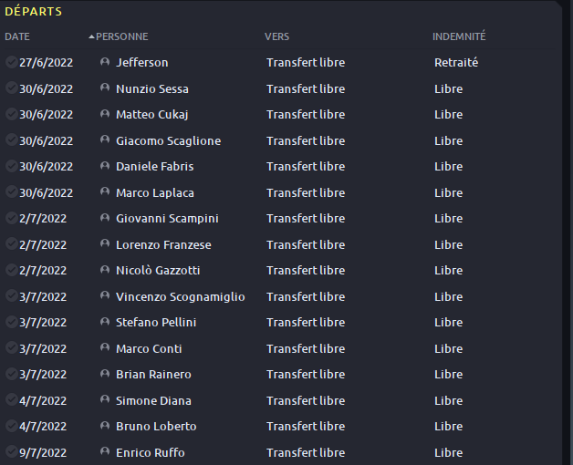This screenshot has height=465, width=573.
Task: Click the profile icon beside Nunzio Sessa
Action: click(x=105, y=88)
